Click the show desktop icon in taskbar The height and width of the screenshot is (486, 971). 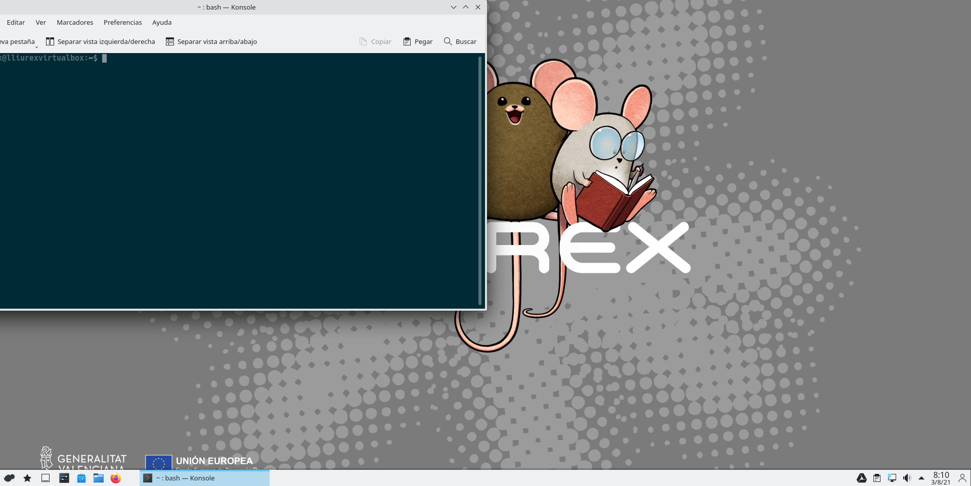tap(46, 478)
